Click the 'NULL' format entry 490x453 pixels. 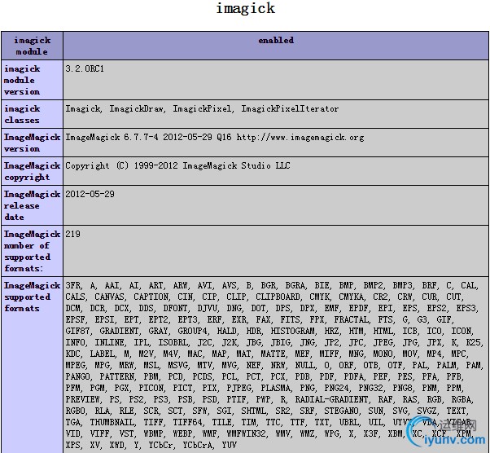[304, 365]
